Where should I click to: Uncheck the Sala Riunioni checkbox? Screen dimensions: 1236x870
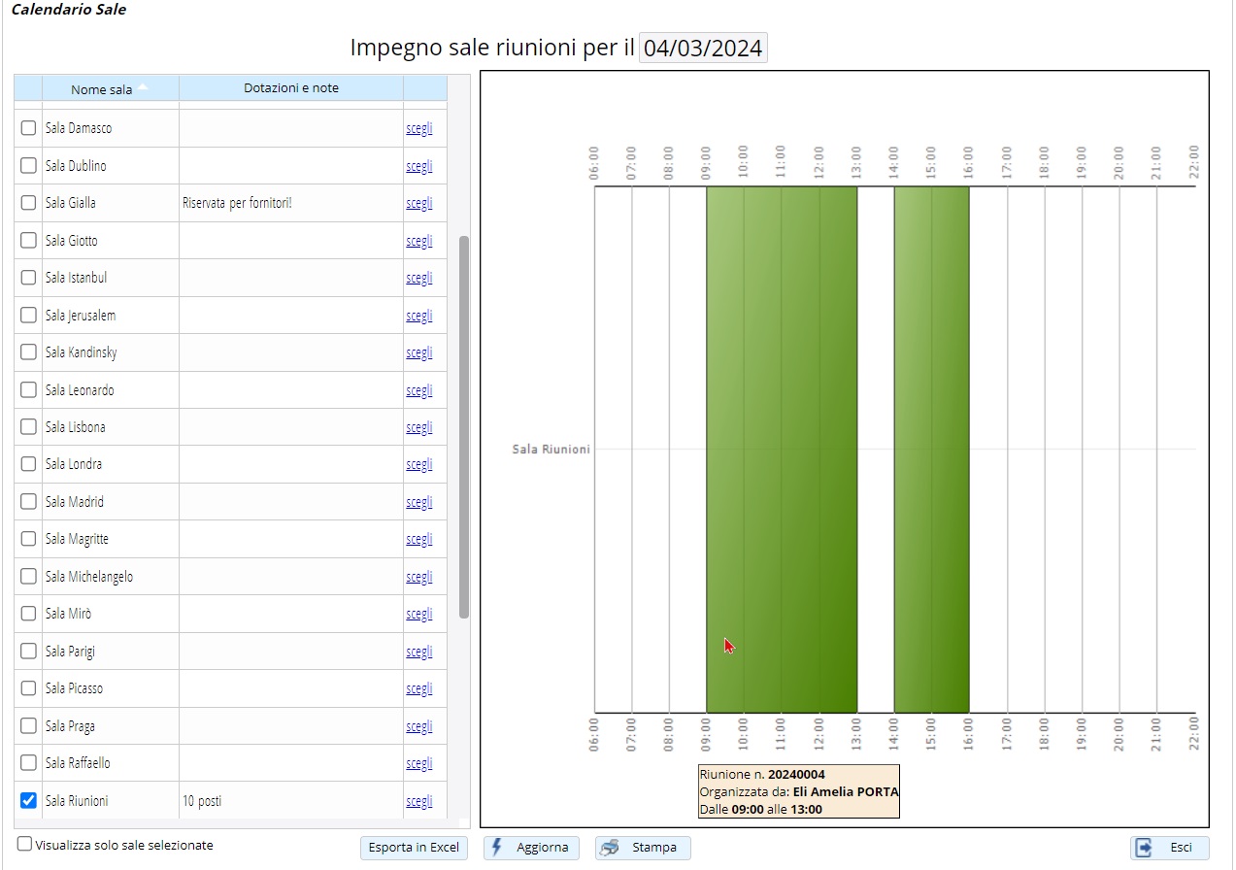click(x=29, y=800)
